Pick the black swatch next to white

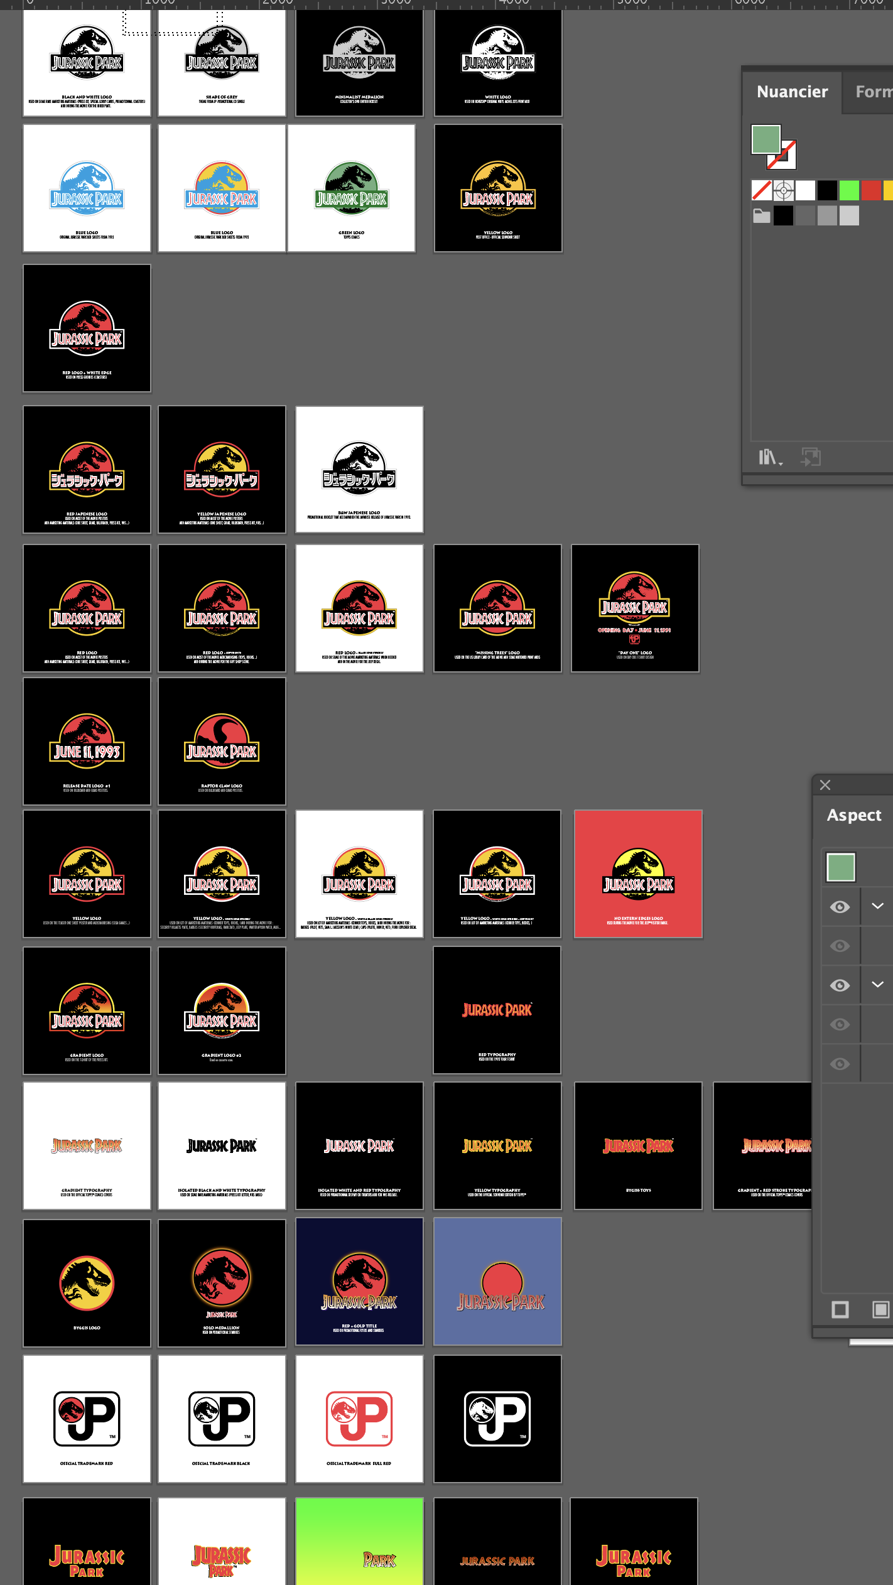click(x=827, y=190)
